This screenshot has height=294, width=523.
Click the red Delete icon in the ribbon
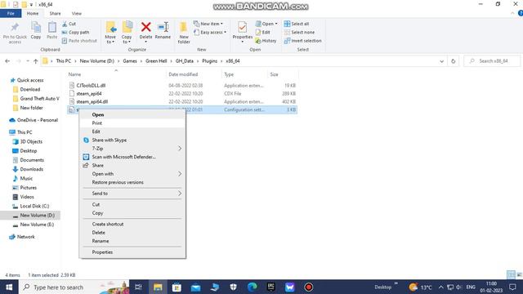(145, 27)
